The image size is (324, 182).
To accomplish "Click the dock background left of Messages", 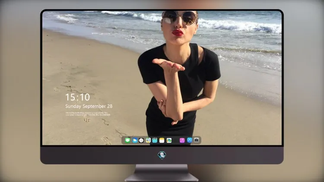I will pyautogui.click(x=123, y=140).
